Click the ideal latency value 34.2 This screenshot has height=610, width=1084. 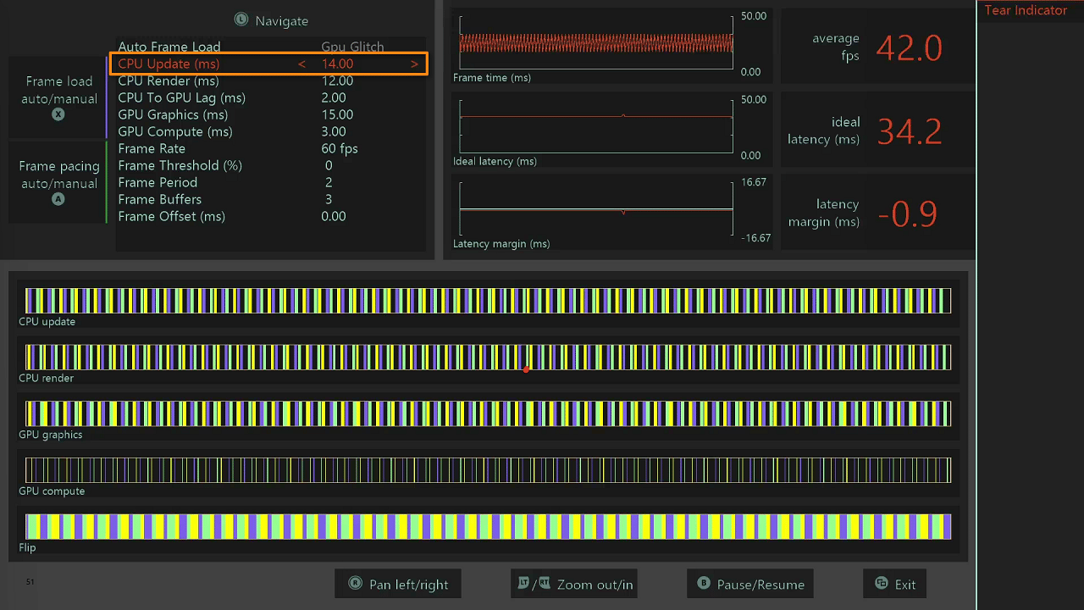point(909,131)
